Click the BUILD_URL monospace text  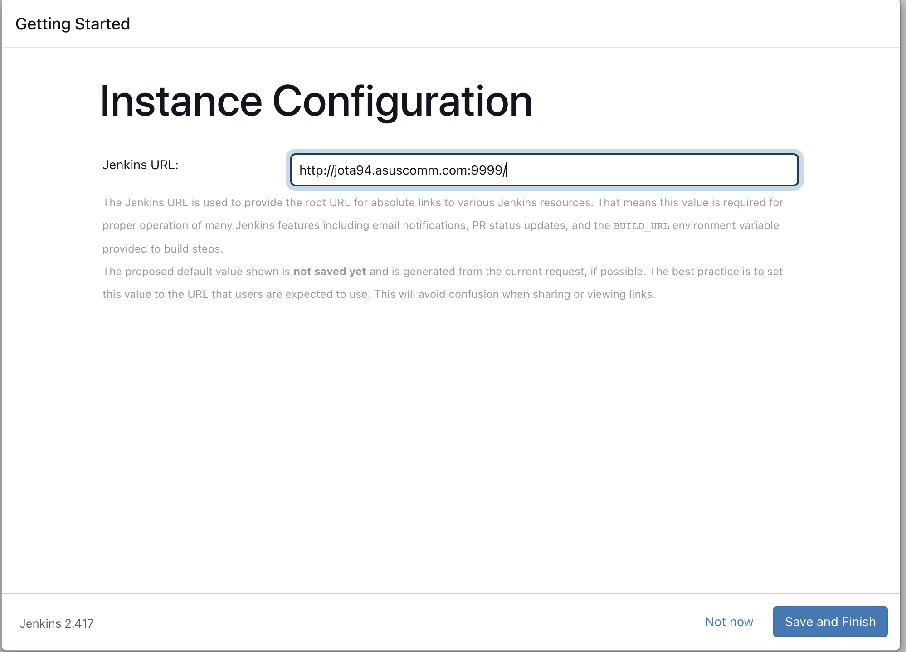coord(641,226)
